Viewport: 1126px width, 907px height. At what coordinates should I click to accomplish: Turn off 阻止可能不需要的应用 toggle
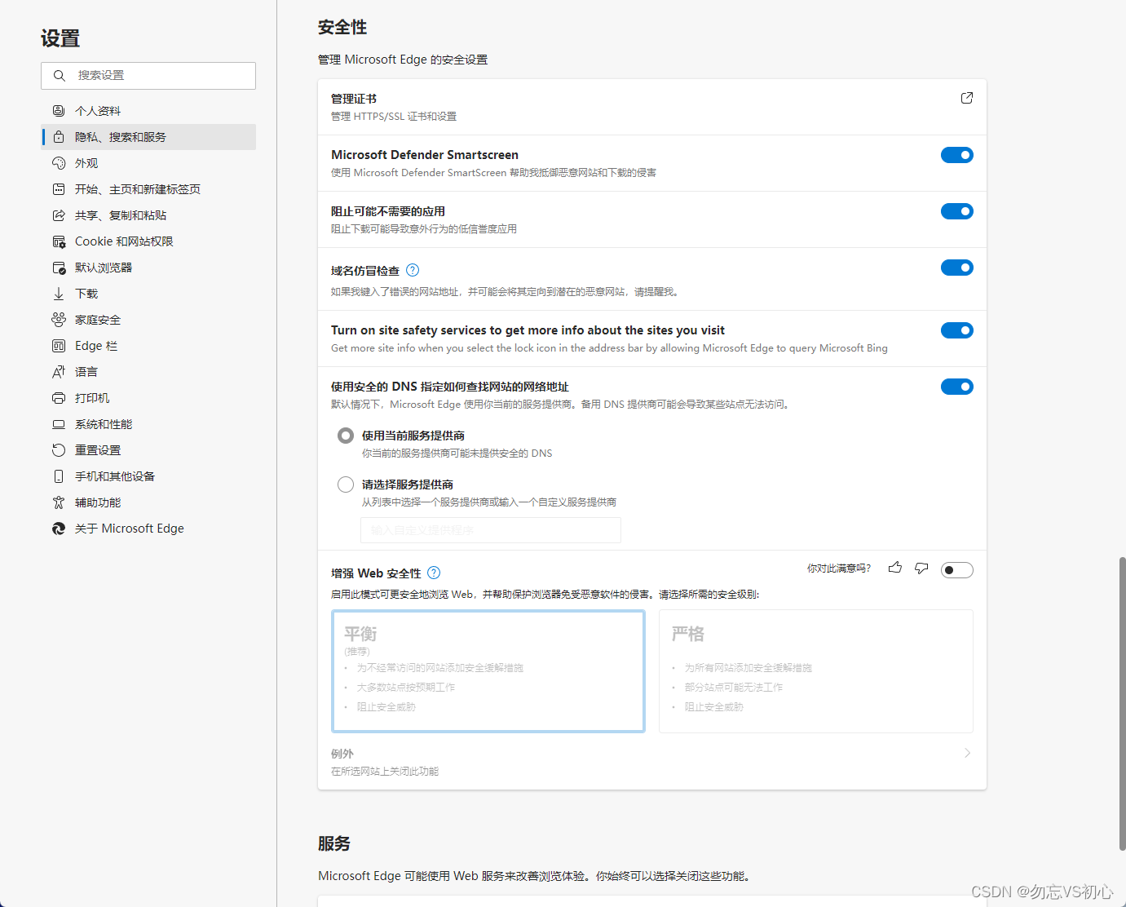(x=956, y=211)
